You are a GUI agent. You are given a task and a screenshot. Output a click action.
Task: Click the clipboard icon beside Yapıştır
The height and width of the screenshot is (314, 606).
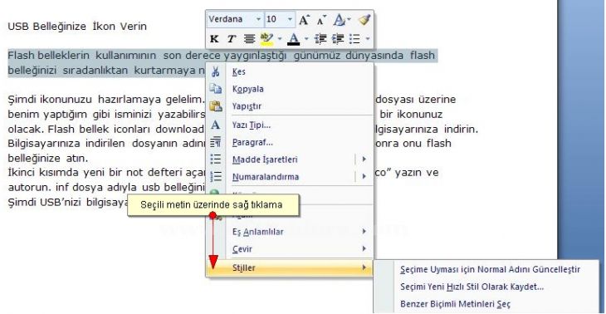(x=216, y=106)
